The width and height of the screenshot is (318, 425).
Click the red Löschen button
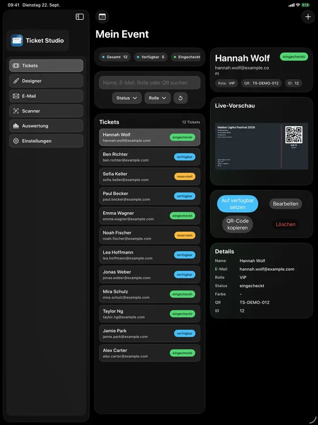click(x=286, y=224)
